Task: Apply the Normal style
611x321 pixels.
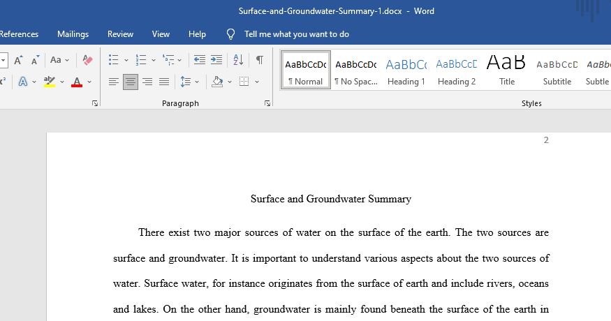Action: [x=306, y=70]
